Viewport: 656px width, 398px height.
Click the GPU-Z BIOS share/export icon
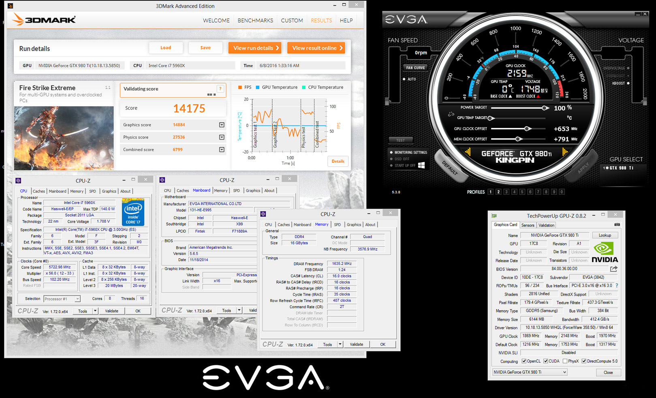(x=614, y=268)
